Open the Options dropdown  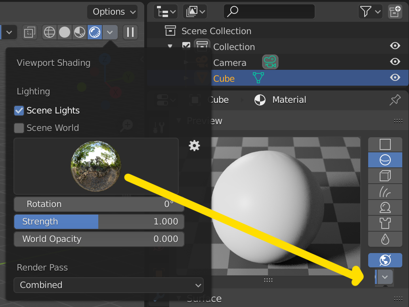click(x=113, y=12)
